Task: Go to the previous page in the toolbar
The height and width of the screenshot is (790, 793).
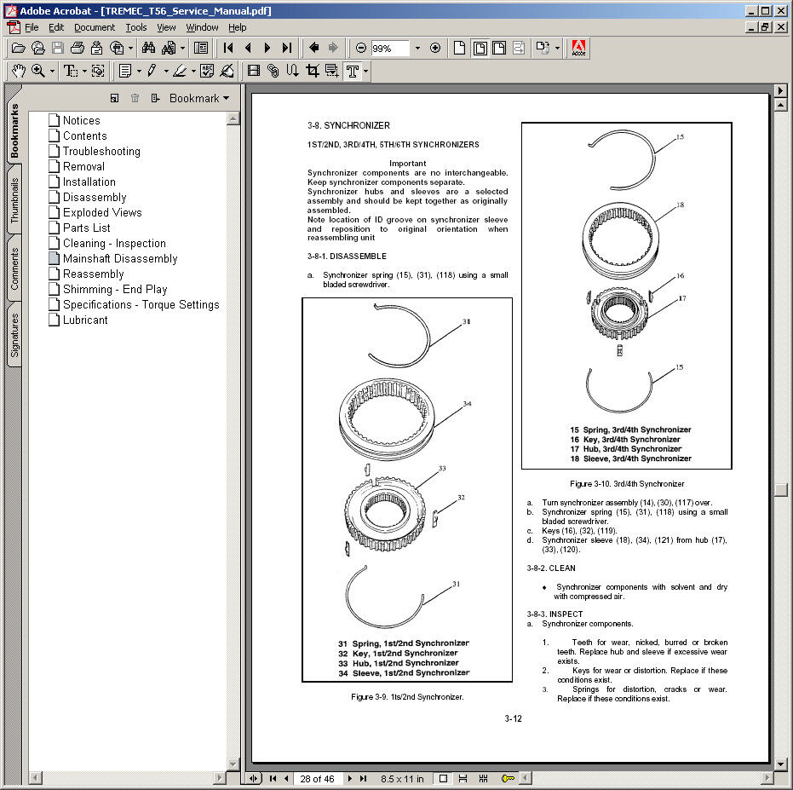Action: 248,48
